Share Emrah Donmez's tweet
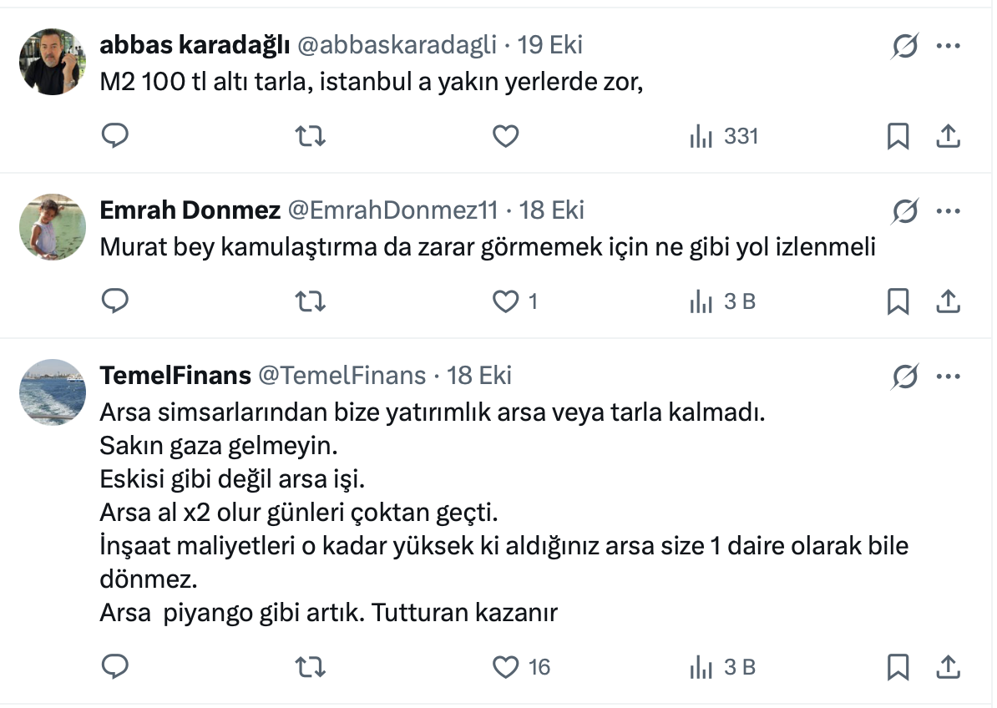This screenshot has width=997, height=708. click(x=948, y=301)
